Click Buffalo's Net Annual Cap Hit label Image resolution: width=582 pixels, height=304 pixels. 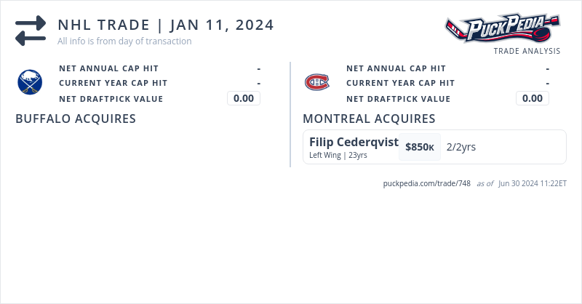(x=108, y=68)
